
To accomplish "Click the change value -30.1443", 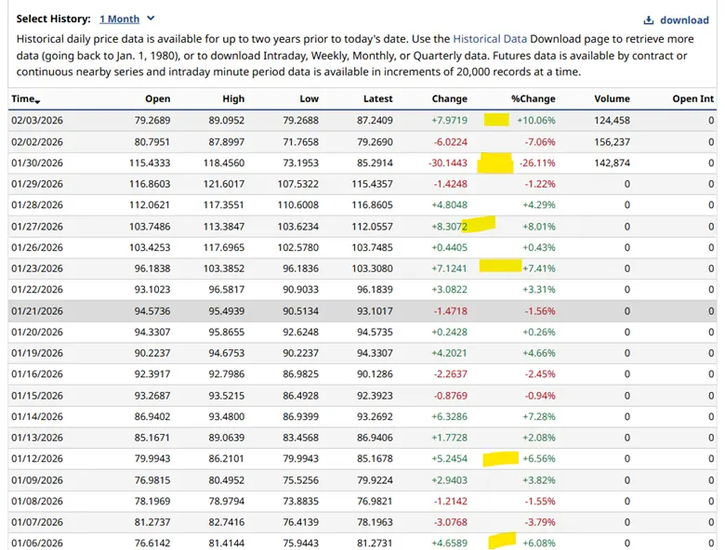I will 448,164.
